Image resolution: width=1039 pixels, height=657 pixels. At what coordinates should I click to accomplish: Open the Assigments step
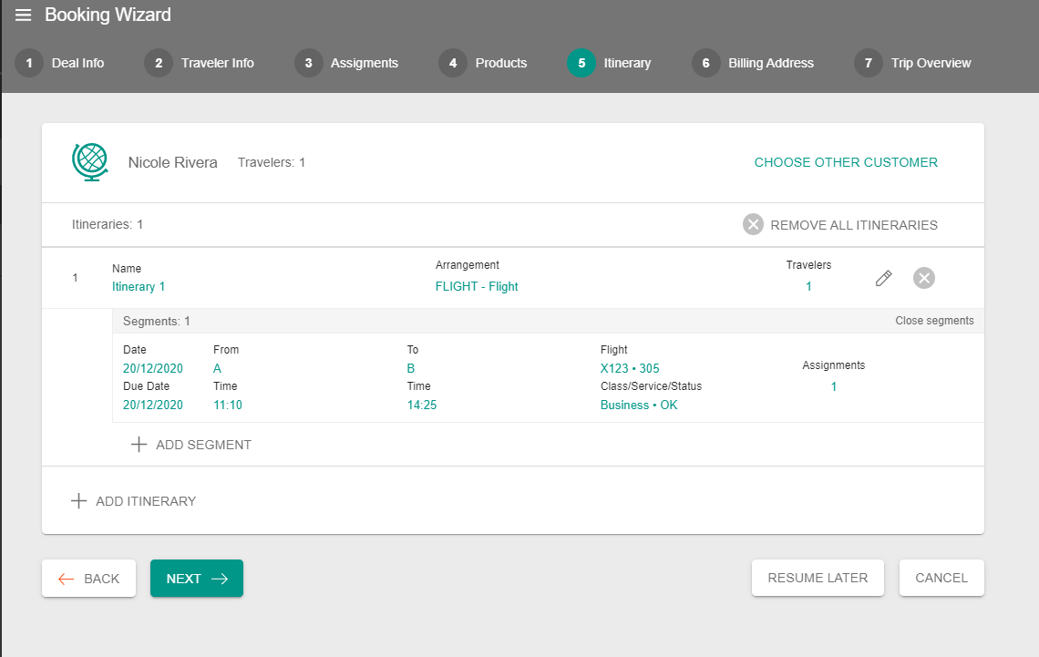pyautogui.click(x=365, y=63)
